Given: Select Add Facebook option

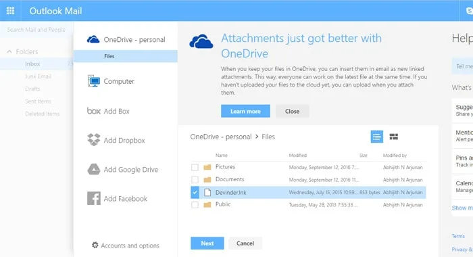Looking at the screenshot, I should pyautogui.click(x=126, y=198).
